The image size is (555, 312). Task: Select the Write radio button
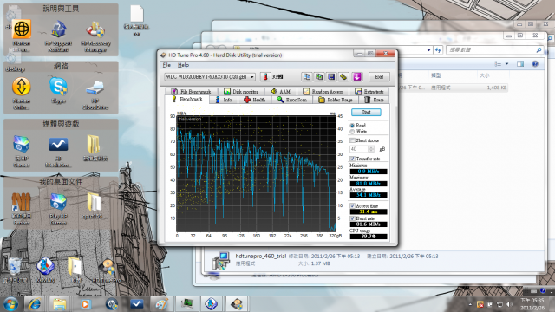352,132
